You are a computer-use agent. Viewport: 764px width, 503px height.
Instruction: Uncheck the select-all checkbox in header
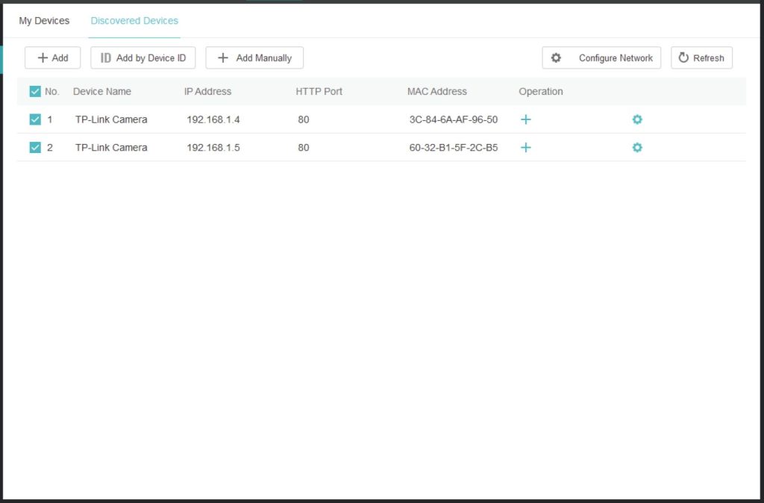point(35,91)
